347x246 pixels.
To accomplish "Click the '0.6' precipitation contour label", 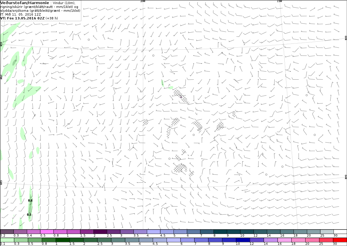I will click(30, 200).
